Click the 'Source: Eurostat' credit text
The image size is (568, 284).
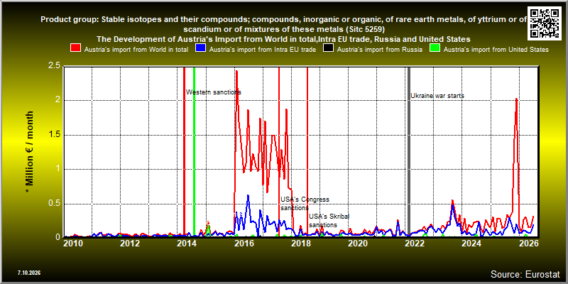pyautogui.click(x=525, y=274)
